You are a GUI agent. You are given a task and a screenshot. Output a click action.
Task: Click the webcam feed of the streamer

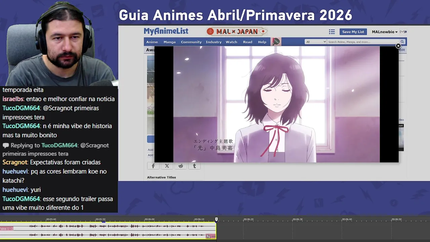(59, 43)
